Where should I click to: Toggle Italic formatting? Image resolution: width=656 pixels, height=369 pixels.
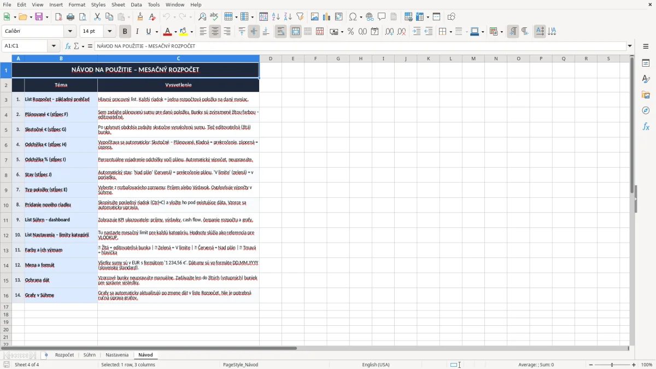coord(137,32)
